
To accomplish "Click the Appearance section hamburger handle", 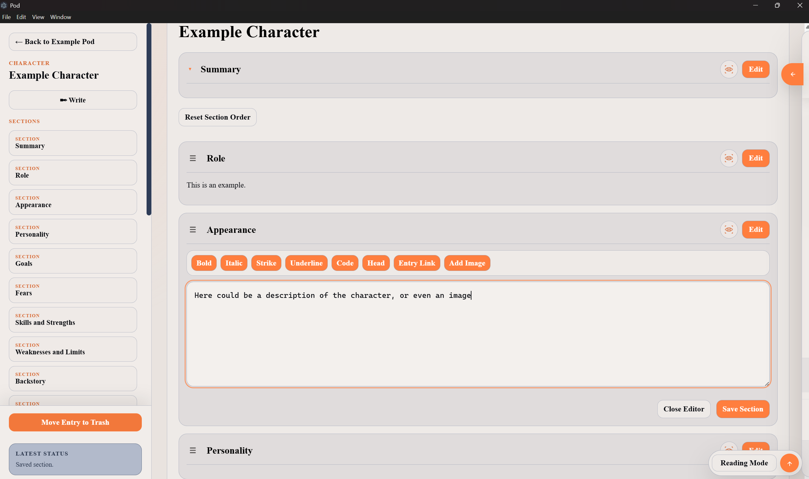I will [193, 229].
